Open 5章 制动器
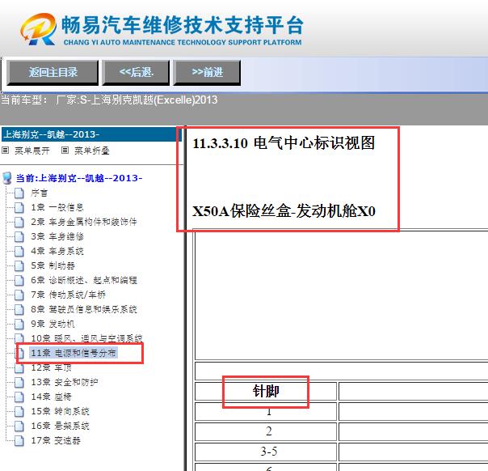Viewport: 488px width, 471px height. [x=53, y=265]
